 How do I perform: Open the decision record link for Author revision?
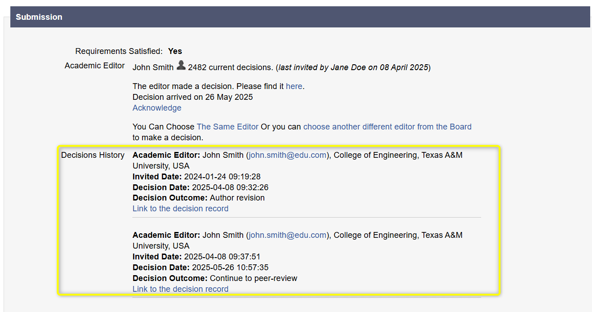coord(180,209)
